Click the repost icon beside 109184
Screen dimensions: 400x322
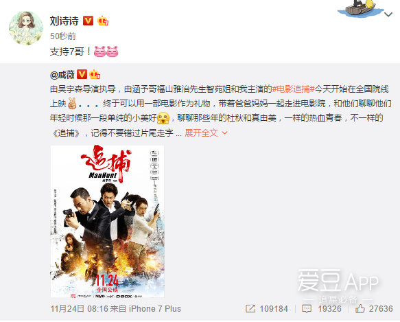(250, 309)
